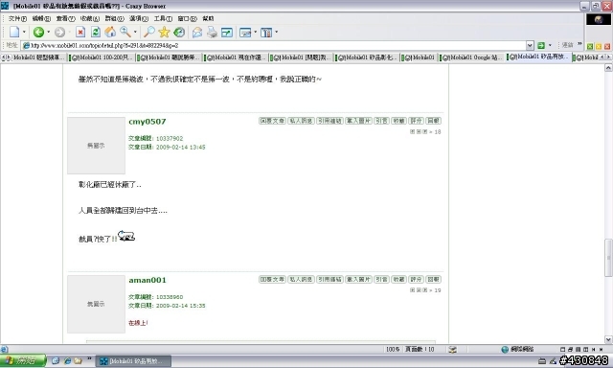The width and height of the screenshot is (613, 368).
Task: Expand the tools panel icon dropdown
Action: pos(277,32)
